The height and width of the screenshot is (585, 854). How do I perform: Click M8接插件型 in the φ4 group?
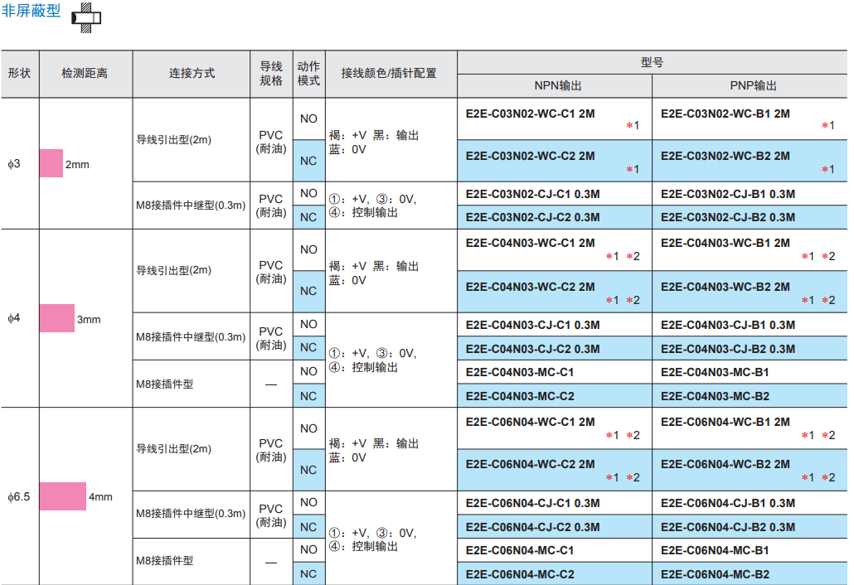(164, 384)
